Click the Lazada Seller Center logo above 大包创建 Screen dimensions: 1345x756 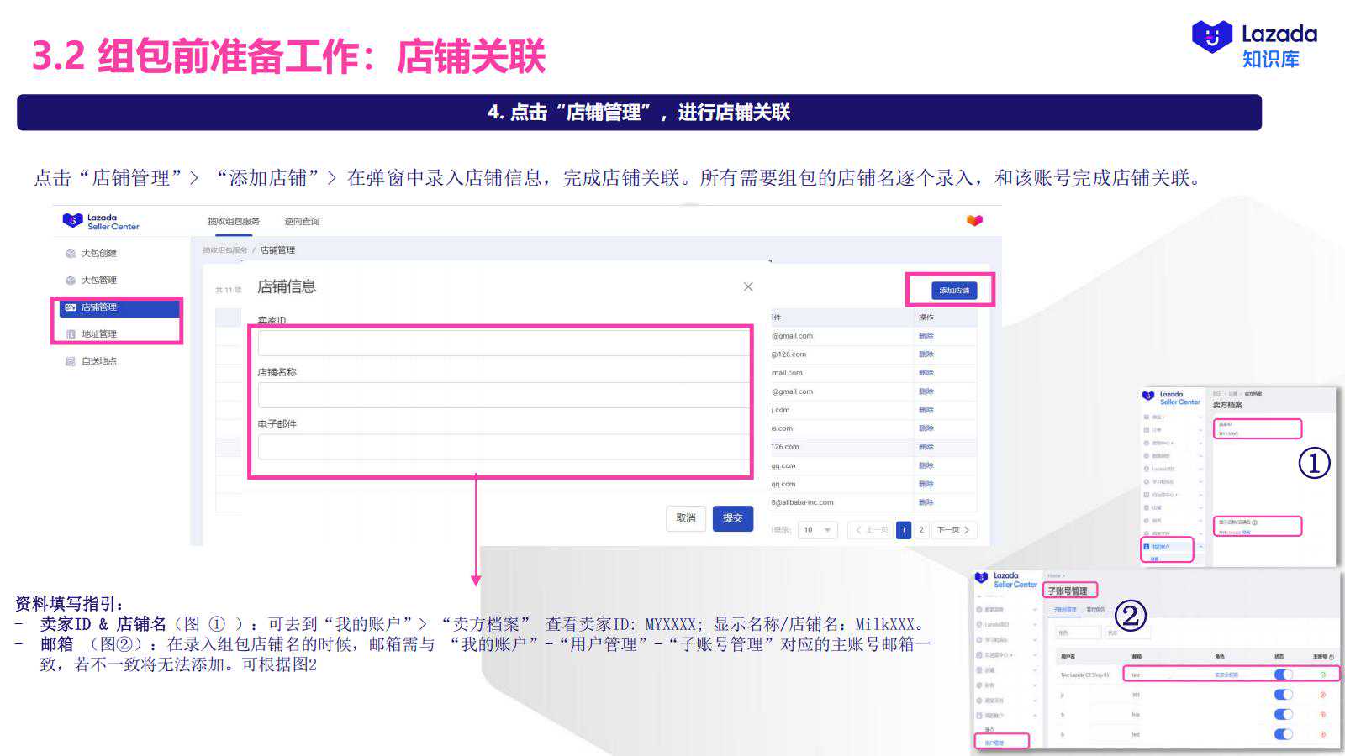coord(101,222)
